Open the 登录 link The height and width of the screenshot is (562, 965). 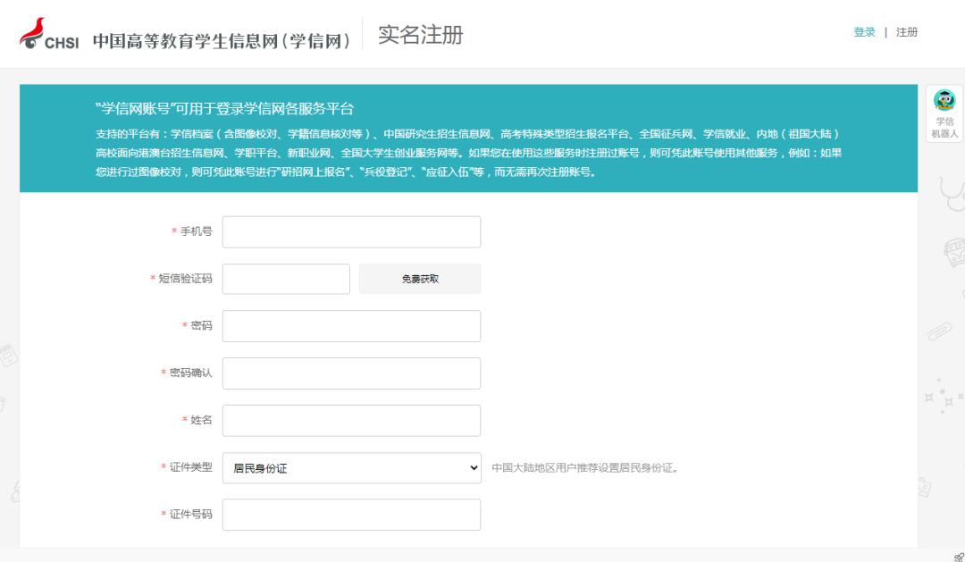point(863,32)
